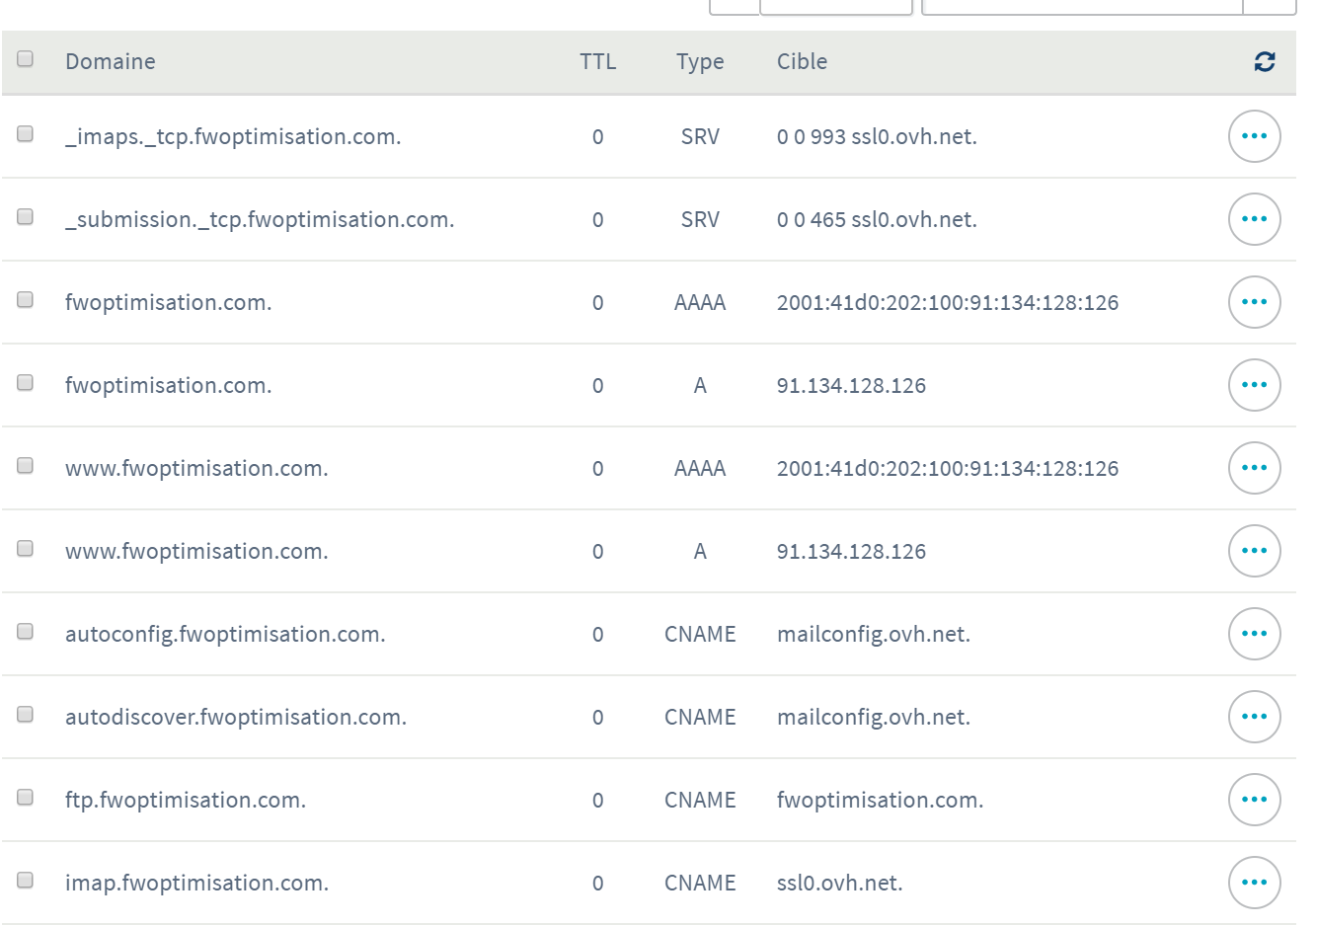Image resolution: width=1317 pixels, height=927 pixels.
Task: Open actions for www.fwoptimisation.com AAAA record
Action: point(1254,468)
